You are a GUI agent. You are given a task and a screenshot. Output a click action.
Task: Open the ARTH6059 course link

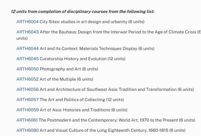click(28, 110)
